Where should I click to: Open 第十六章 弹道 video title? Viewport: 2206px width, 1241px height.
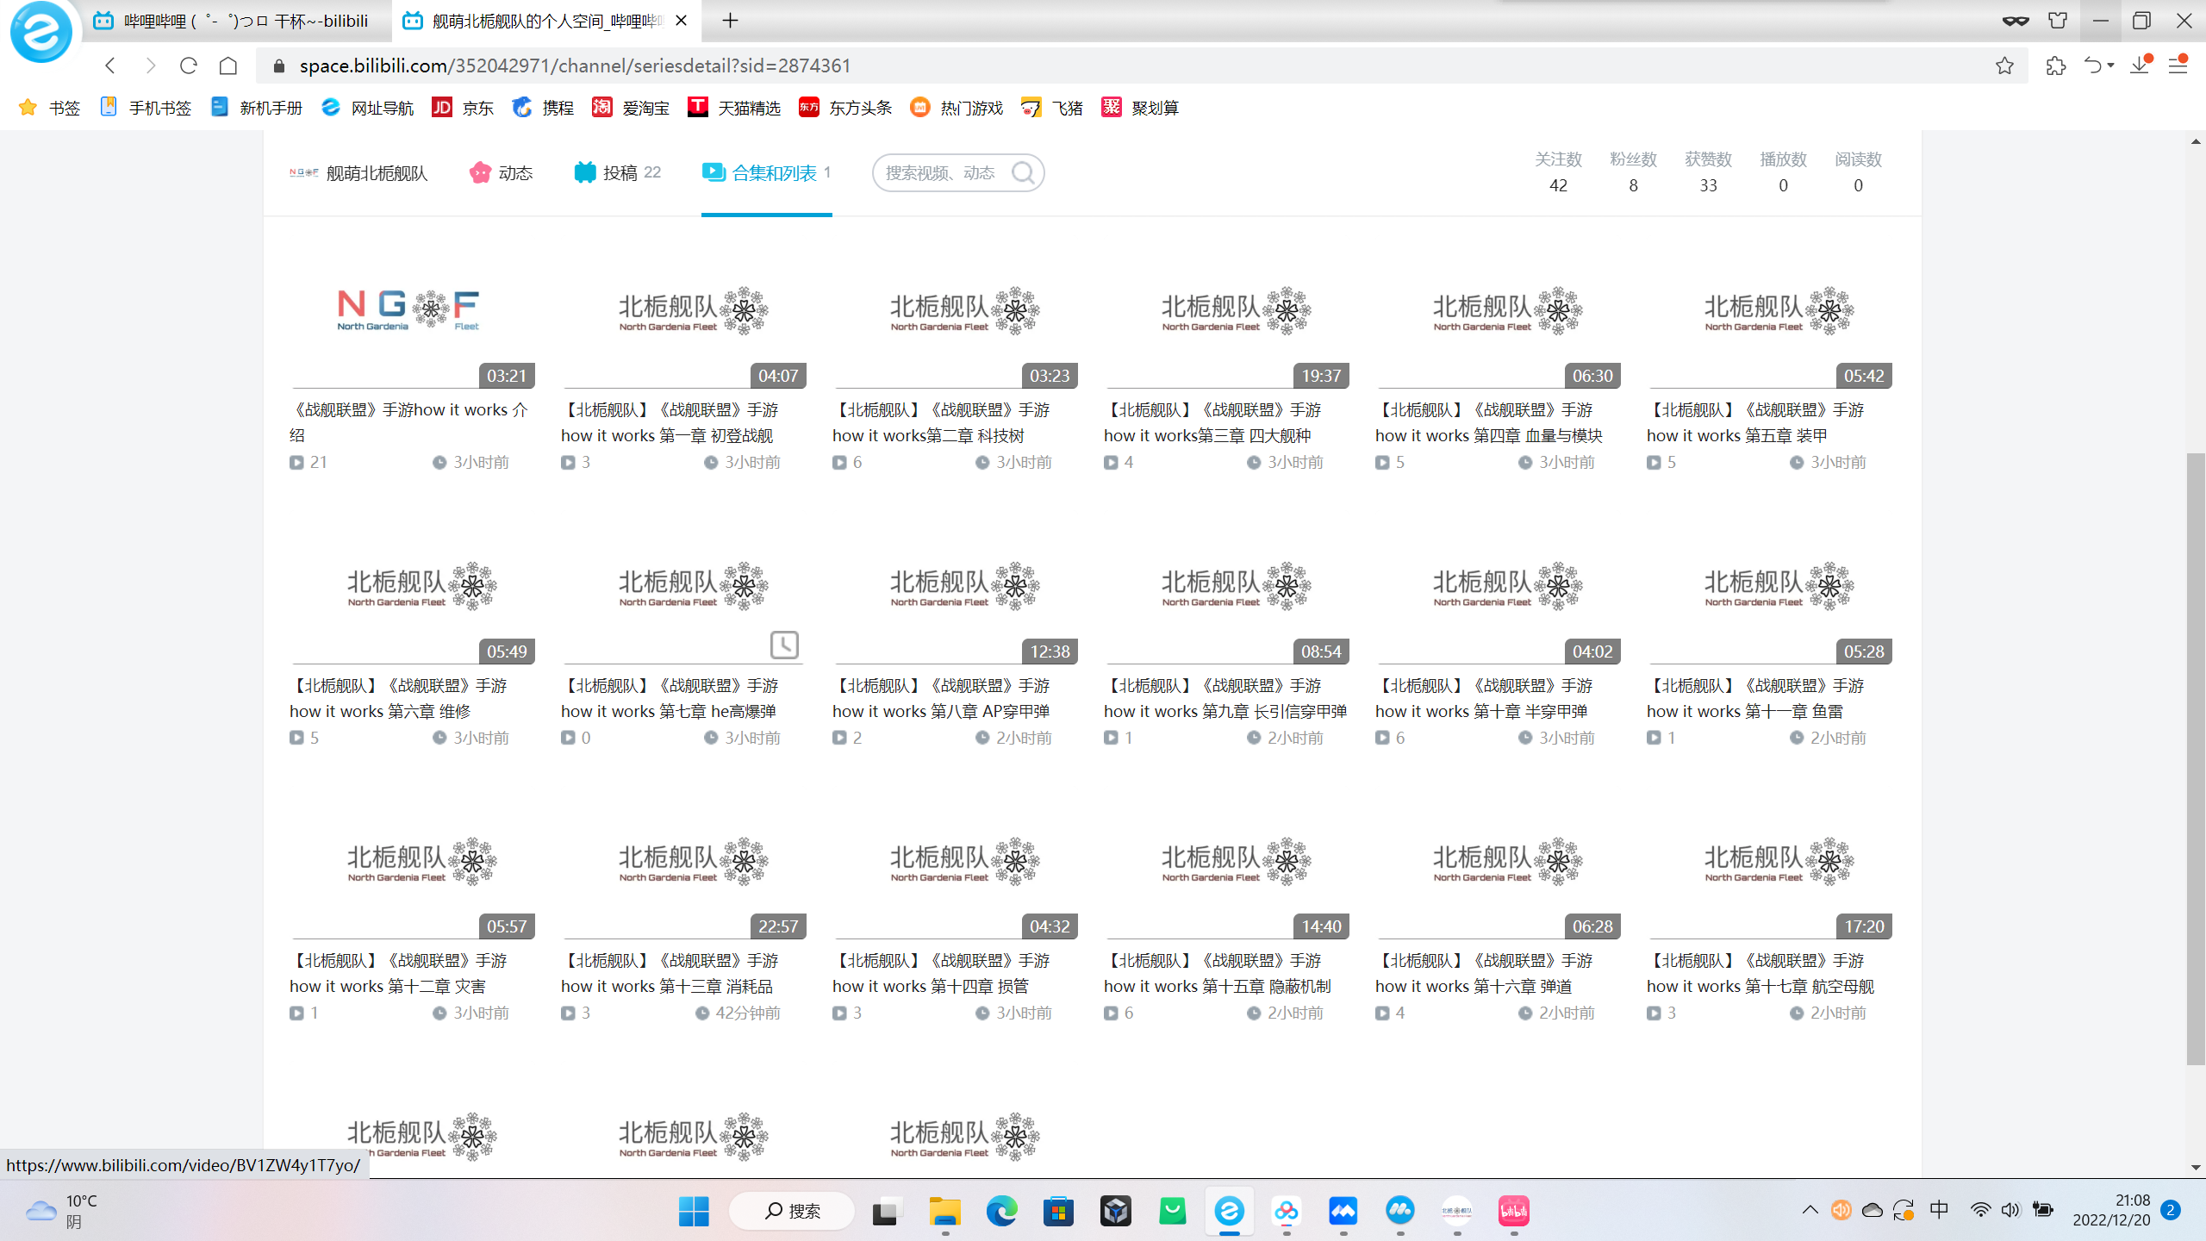[1484, 973]
